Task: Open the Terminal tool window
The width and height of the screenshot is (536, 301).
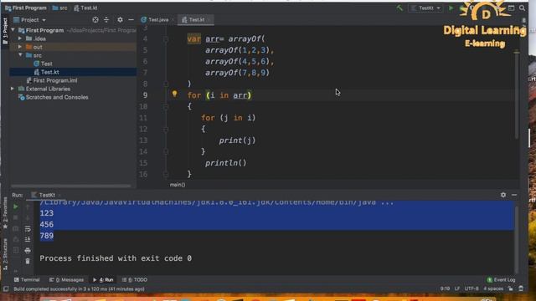Action: [x=27, y=280]
